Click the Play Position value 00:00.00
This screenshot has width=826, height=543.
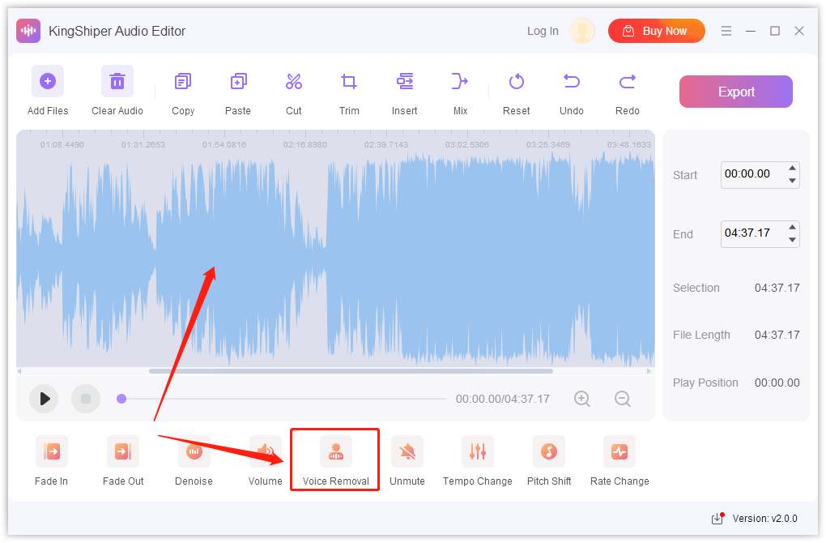777,383
